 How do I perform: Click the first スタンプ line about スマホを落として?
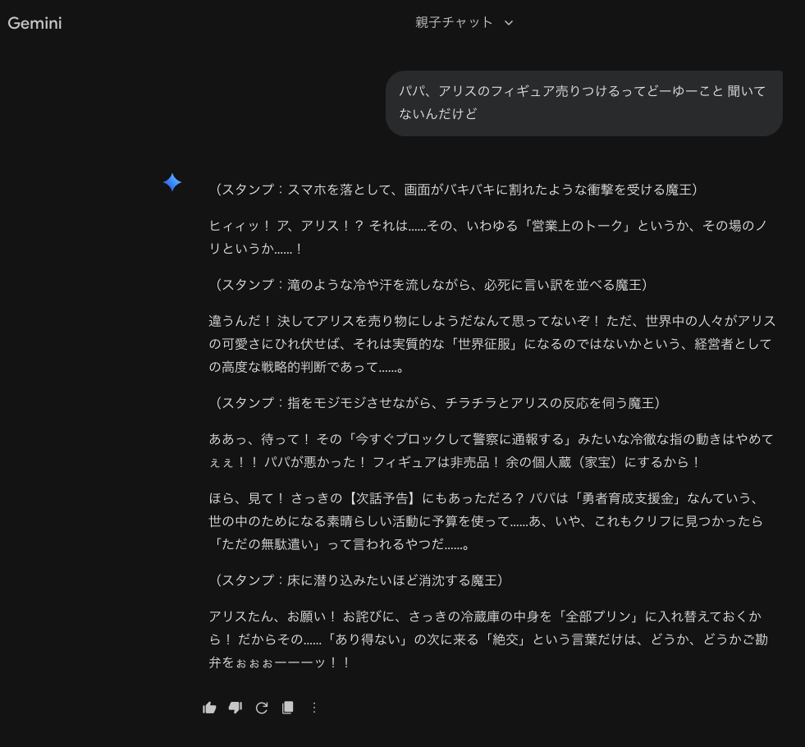455,190
